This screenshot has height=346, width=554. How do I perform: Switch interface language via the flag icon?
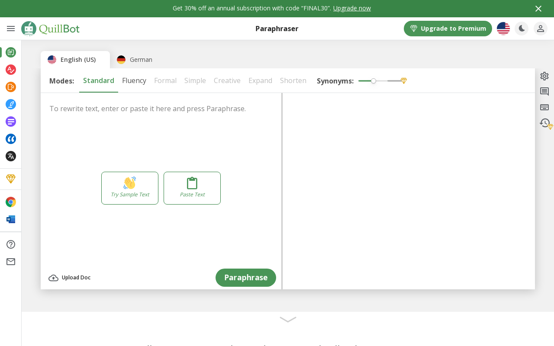503,29
